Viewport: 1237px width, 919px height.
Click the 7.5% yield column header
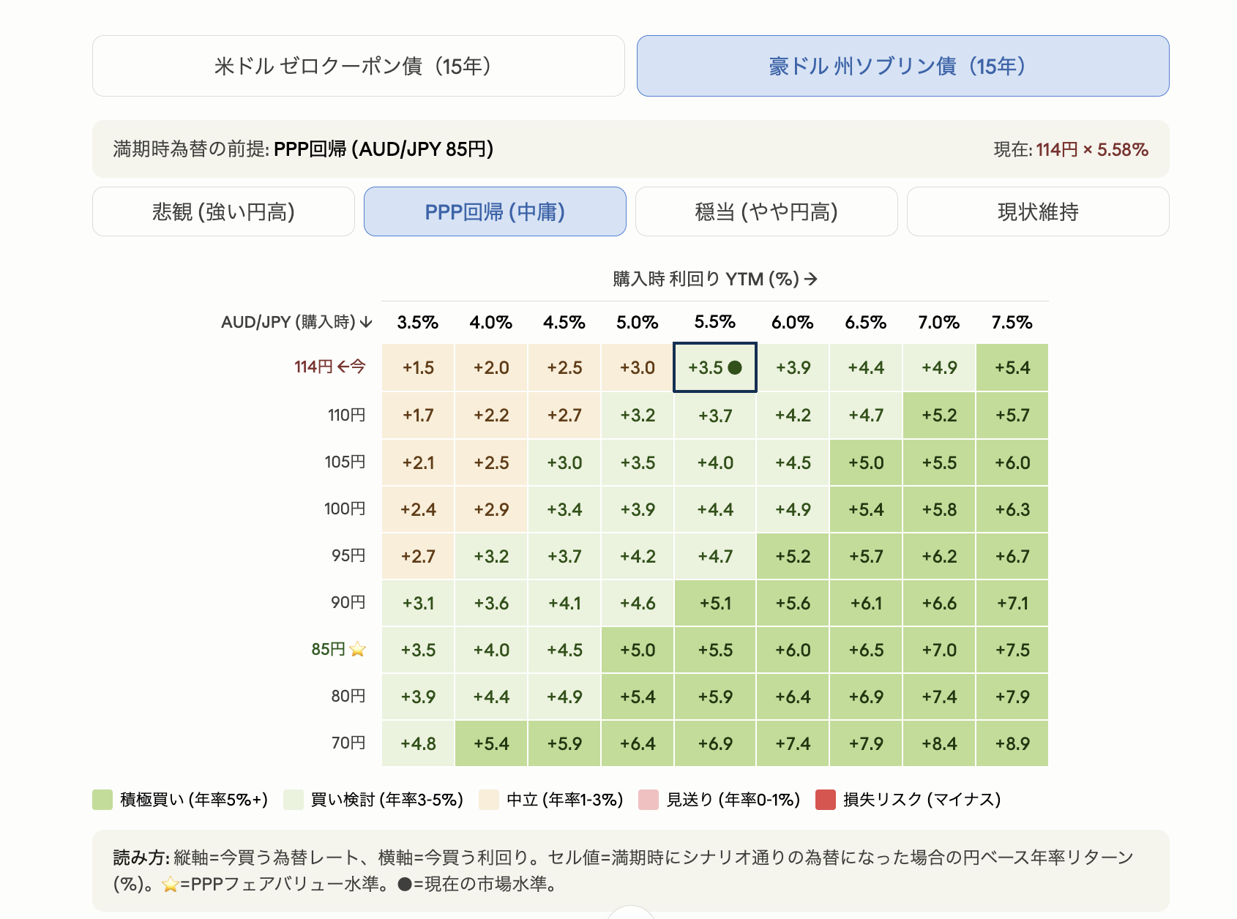pos(1012,322)
